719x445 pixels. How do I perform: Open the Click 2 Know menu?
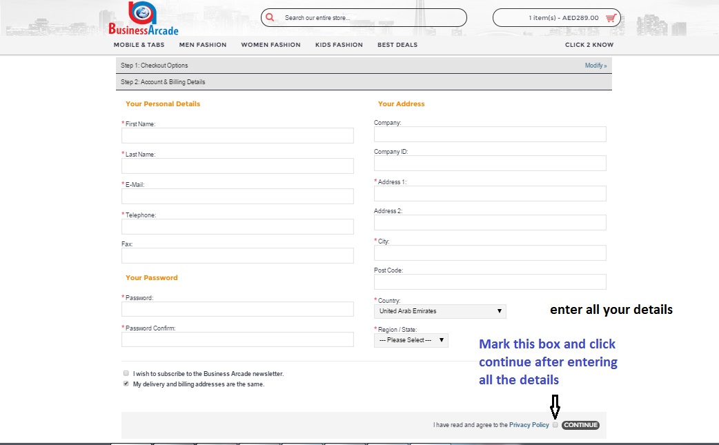[x=589, y=44]
